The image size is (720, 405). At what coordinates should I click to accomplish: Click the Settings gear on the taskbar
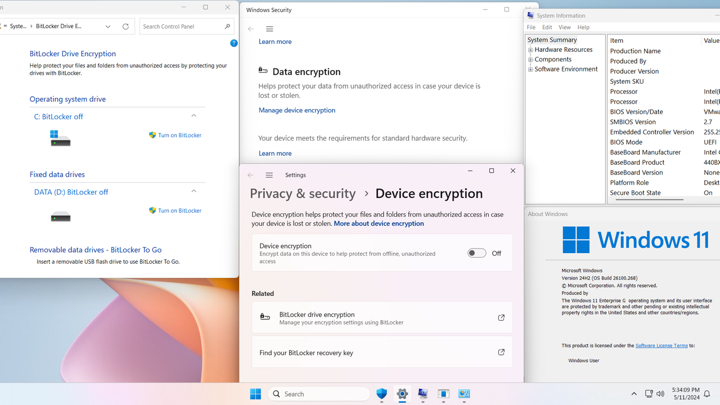tap(402, 394)
